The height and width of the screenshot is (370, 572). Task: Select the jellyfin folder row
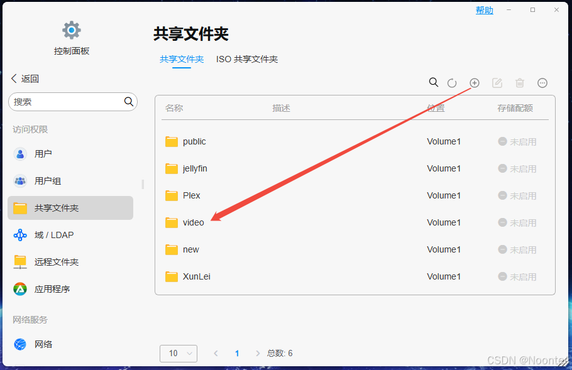point(355,168)
